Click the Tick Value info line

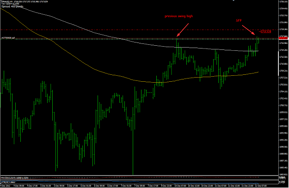(x=10, y=4)
